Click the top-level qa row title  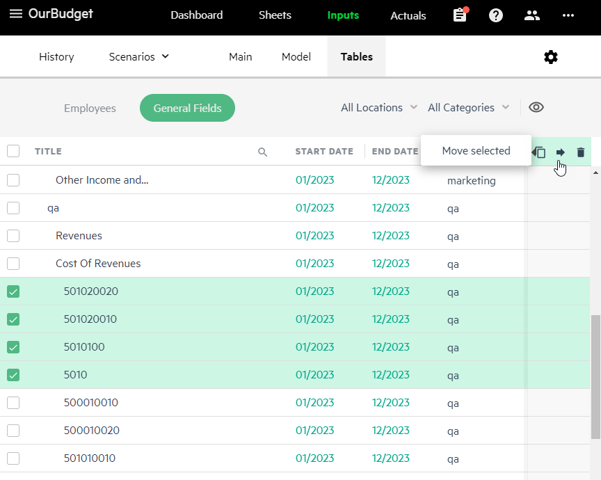coord(54,208)
